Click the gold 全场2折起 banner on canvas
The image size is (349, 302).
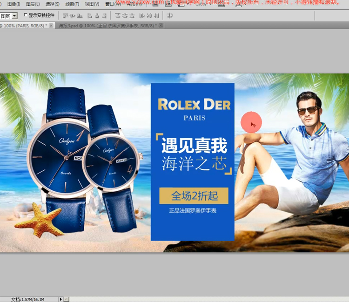[x=194, y=196]
